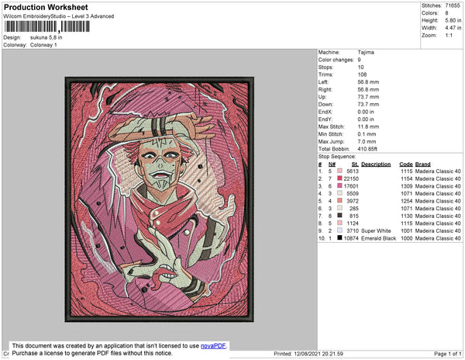Click thread code 1130 in stop sequence
Screen dimensions: 465x360
pyautogui.click(x=407, y=216)
